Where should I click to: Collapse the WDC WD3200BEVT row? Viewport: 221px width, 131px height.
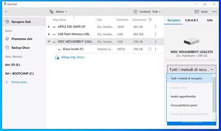pyautogui.click(x=49, y=42)
